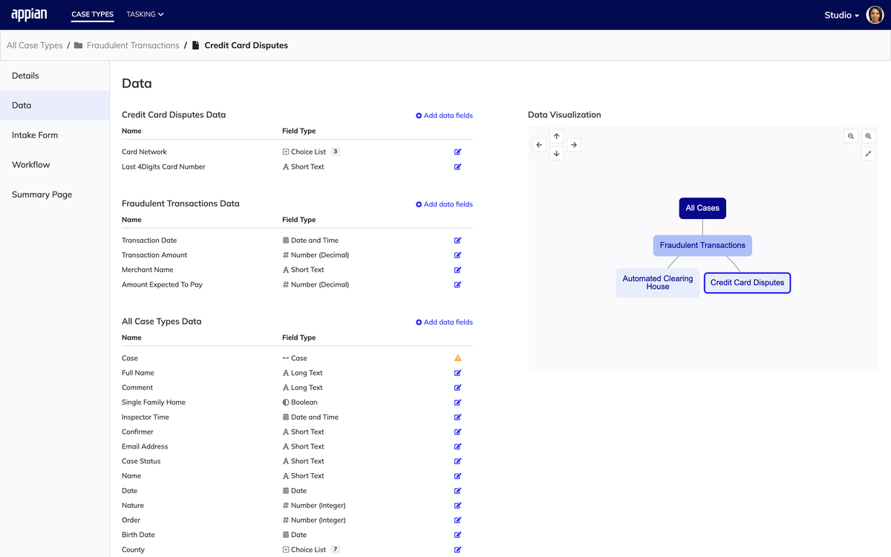Screen dimensions: 891x557
Task: Click the Case row warning icon
Action: point(457,358)
